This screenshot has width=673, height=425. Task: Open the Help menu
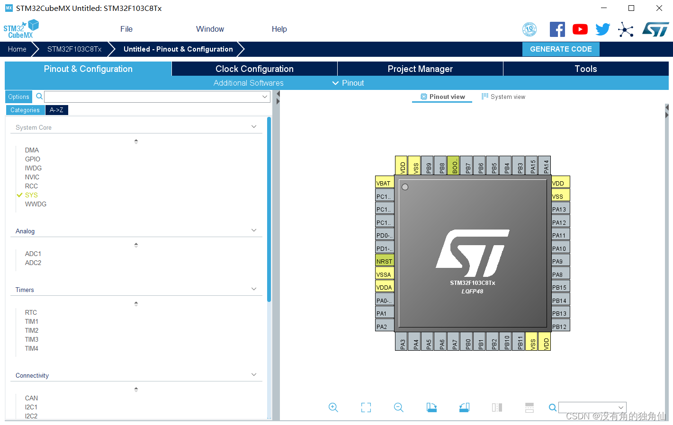point(279,29)
